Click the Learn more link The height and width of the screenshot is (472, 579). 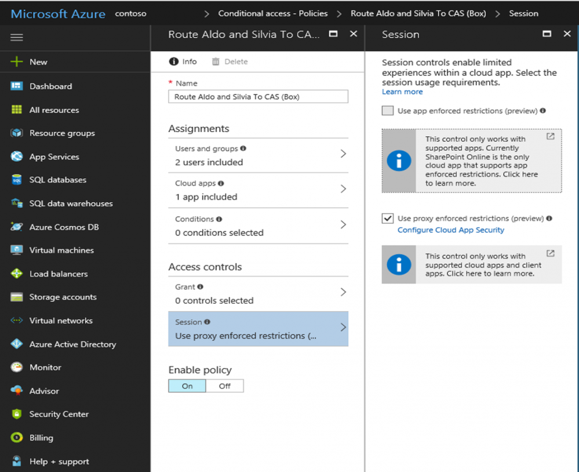(402, 92)
